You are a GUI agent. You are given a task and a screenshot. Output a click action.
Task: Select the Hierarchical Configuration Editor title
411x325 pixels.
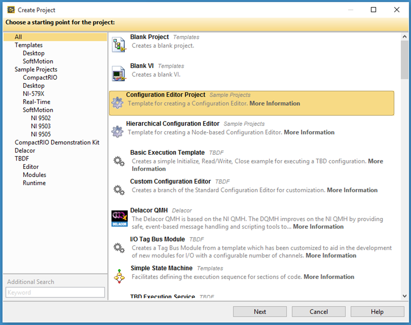pos(173,124)
